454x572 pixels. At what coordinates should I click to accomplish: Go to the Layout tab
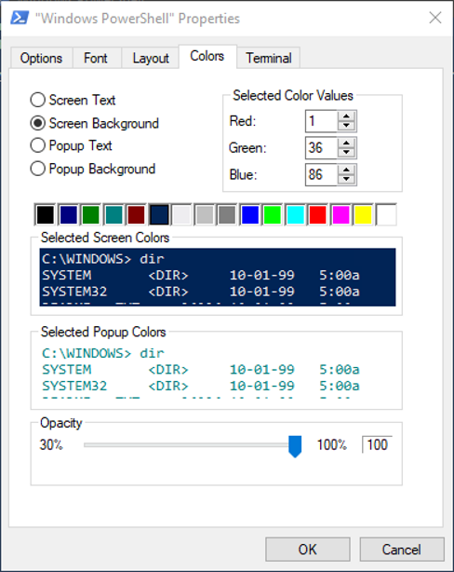[x=151, y=58]
